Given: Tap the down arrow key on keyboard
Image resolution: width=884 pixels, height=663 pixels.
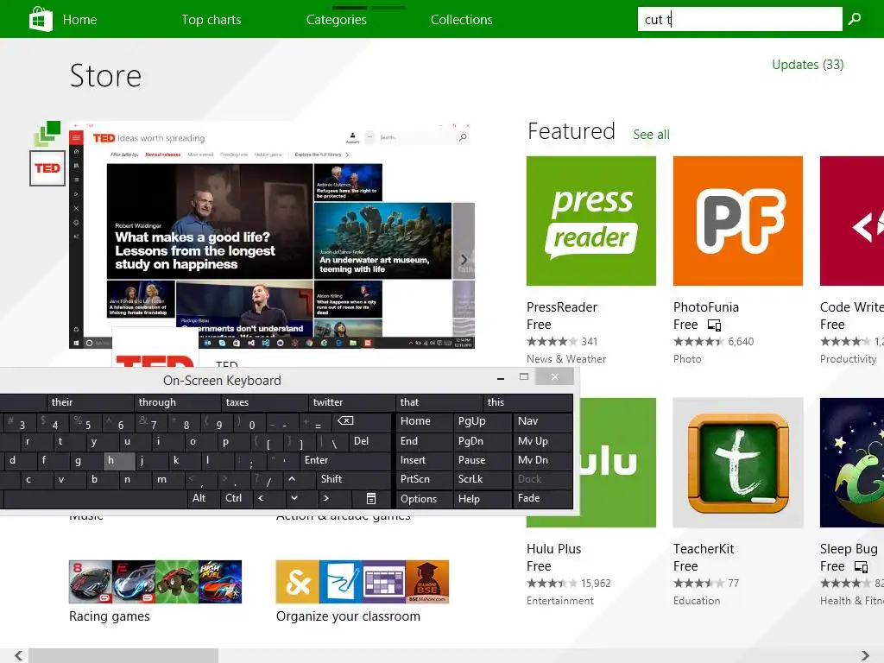Looking at the screenshot, I should click(x=294, y=498).
